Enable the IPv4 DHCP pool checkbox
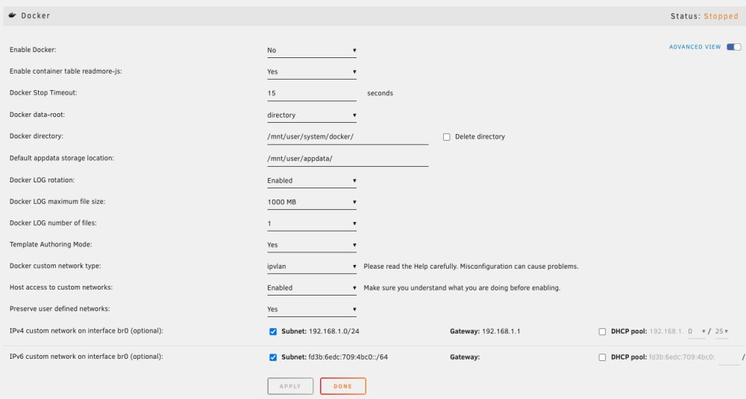746x399 pixels. point(602,331)
